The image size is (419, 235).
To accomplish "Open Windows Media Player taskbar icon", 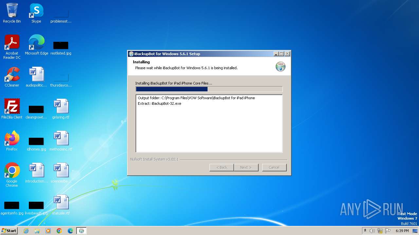I will [48, 231].
